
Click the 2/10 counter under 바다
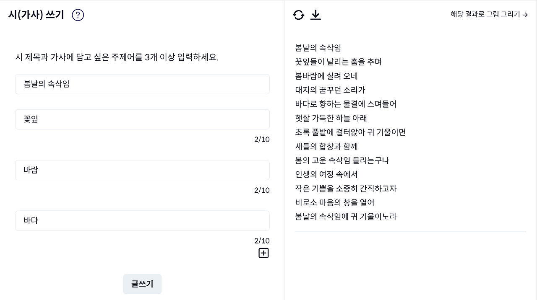click(261, 241)
